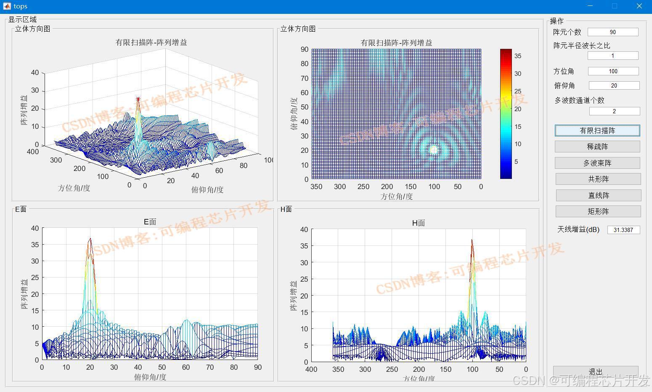Exit with the 退出 button

596,372
